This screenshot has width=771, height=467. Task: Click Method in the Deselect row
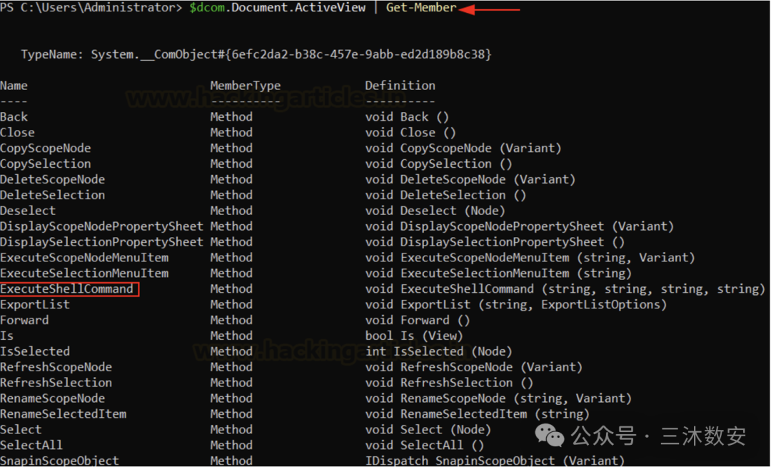click(x=231, y=211)
